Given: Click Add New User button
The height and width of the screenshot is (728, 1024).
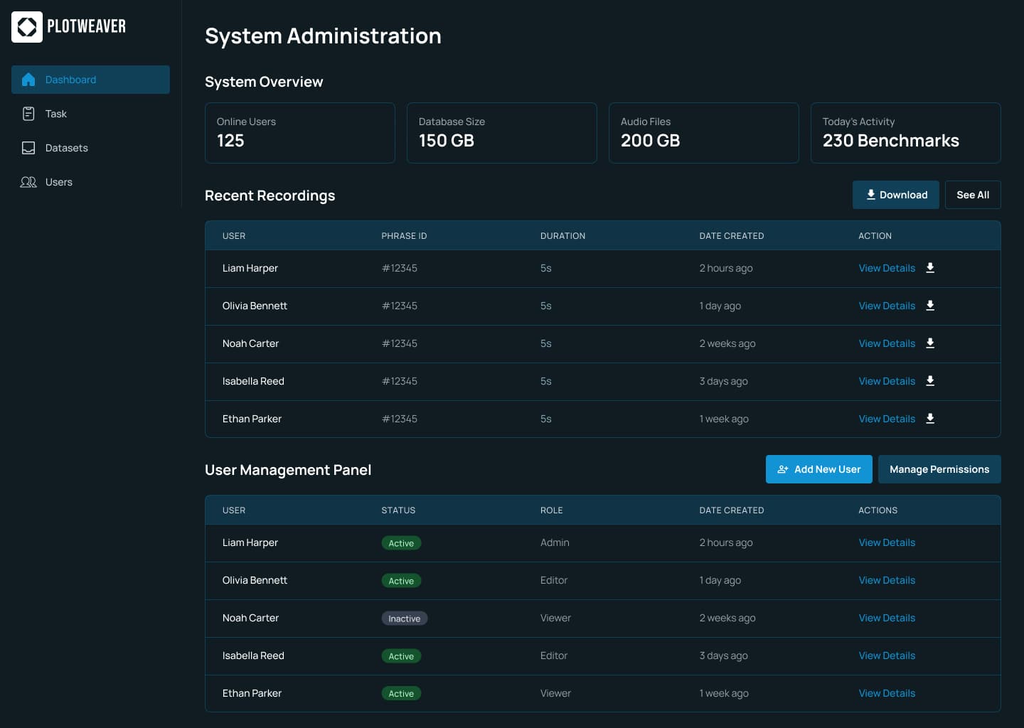Looking at the screenshot, I should (x=819, y=469).
